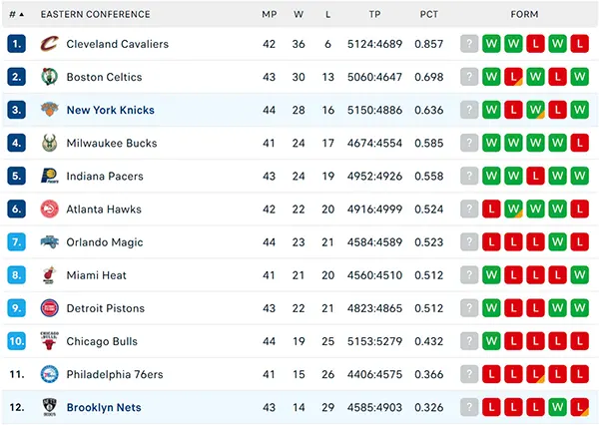Open the Brooklyn Nets team link
The image size is (599, 425).
point(104,407)
